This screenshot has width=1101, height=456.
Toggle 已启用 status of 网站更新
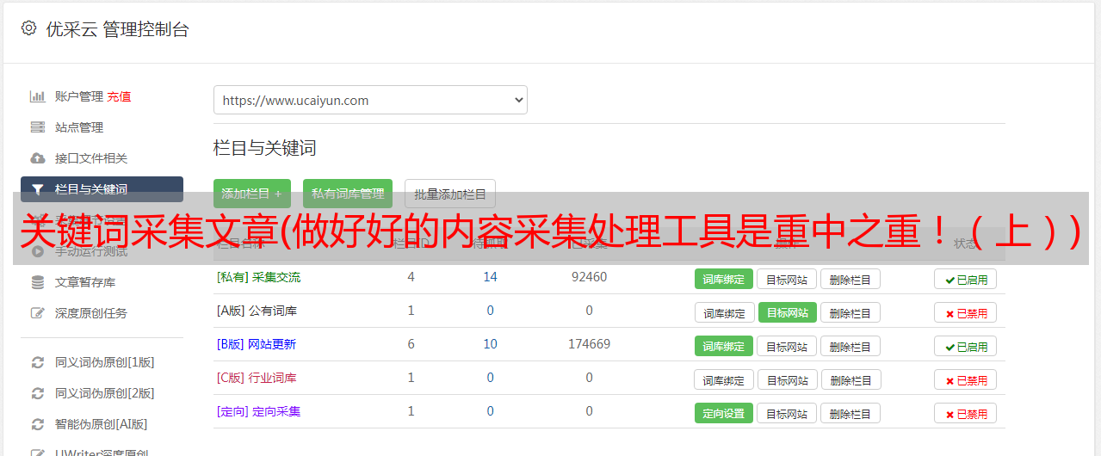coord(966,346)
